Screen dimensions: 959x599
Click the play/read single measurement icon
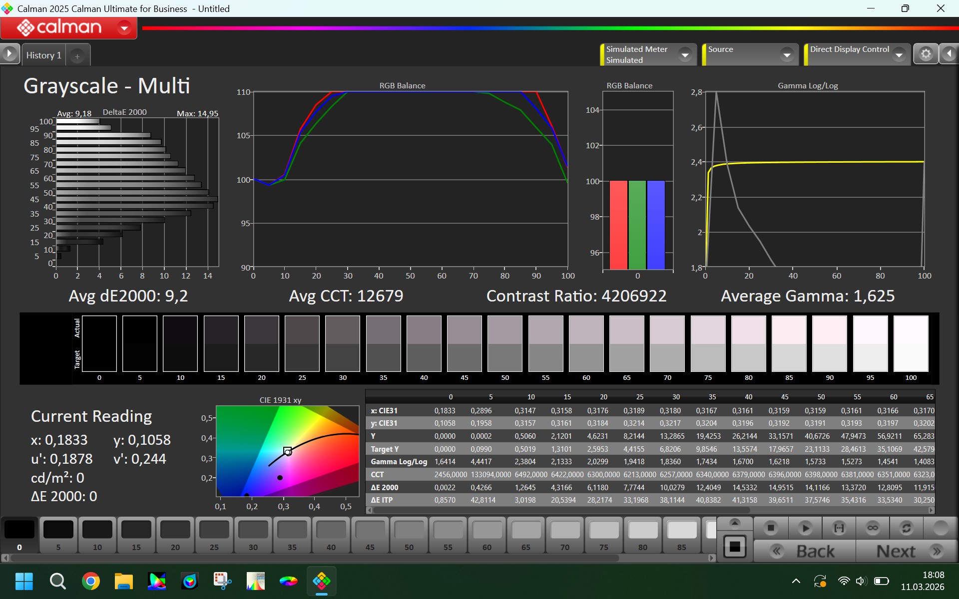(805, 528)
